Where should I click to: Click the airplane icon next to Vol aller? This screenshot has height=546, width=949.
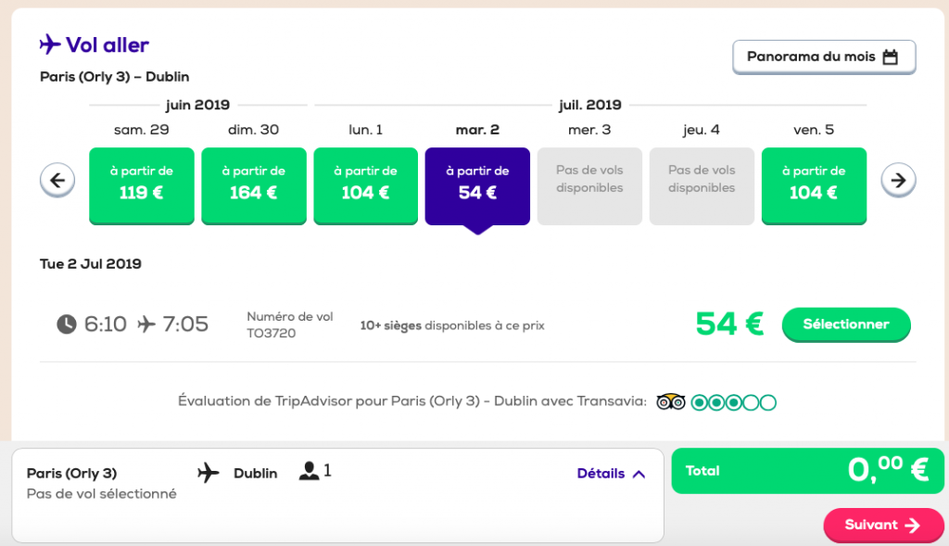pyautogui.click(x=50, y=44)
